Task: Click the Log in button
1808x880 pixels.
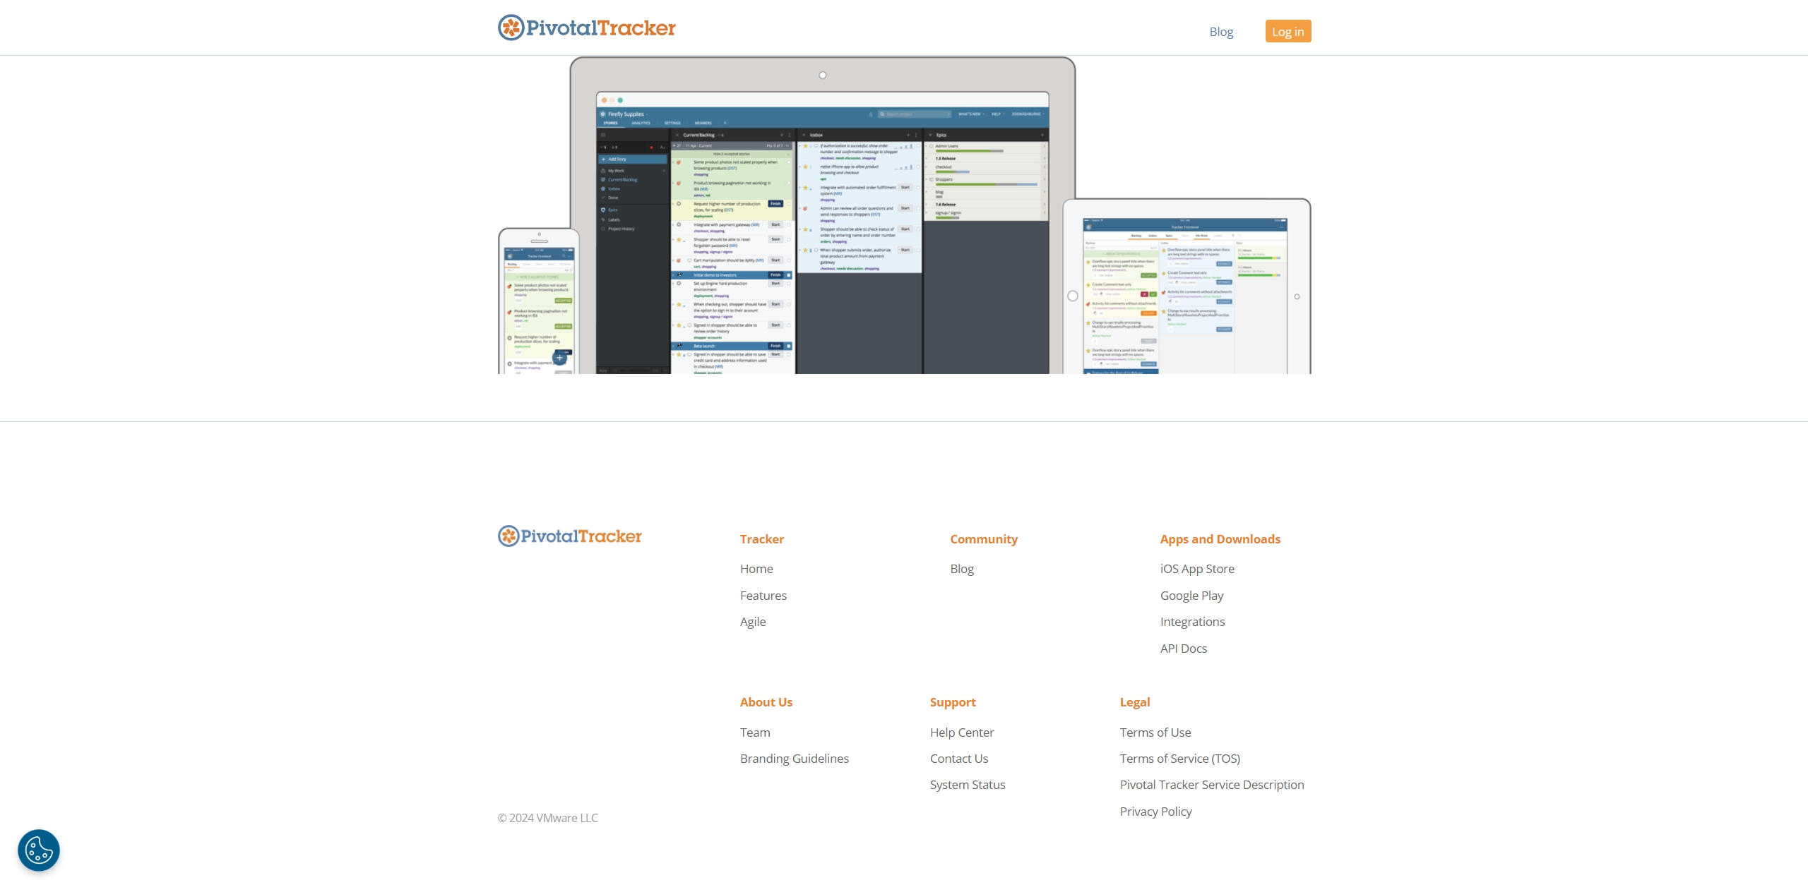Action: pyautogui.click(x=1287, y=30)
